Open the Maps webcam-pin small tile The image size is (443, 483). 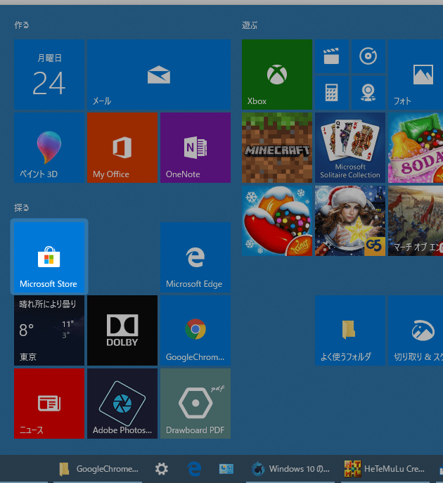click(x=368, y=93)
